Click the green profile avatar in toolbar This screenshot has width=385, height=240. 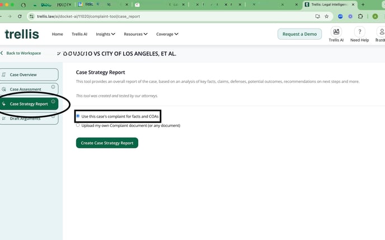point(375,16)
